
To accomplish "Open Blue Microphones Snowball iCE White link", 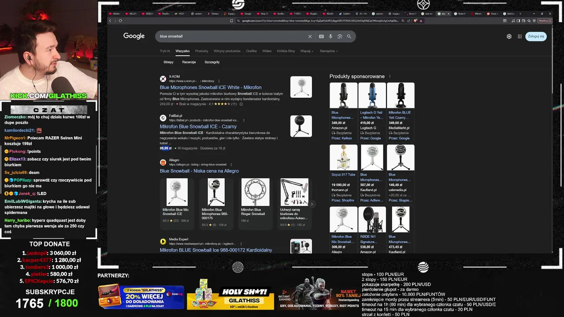I will 211,88.
